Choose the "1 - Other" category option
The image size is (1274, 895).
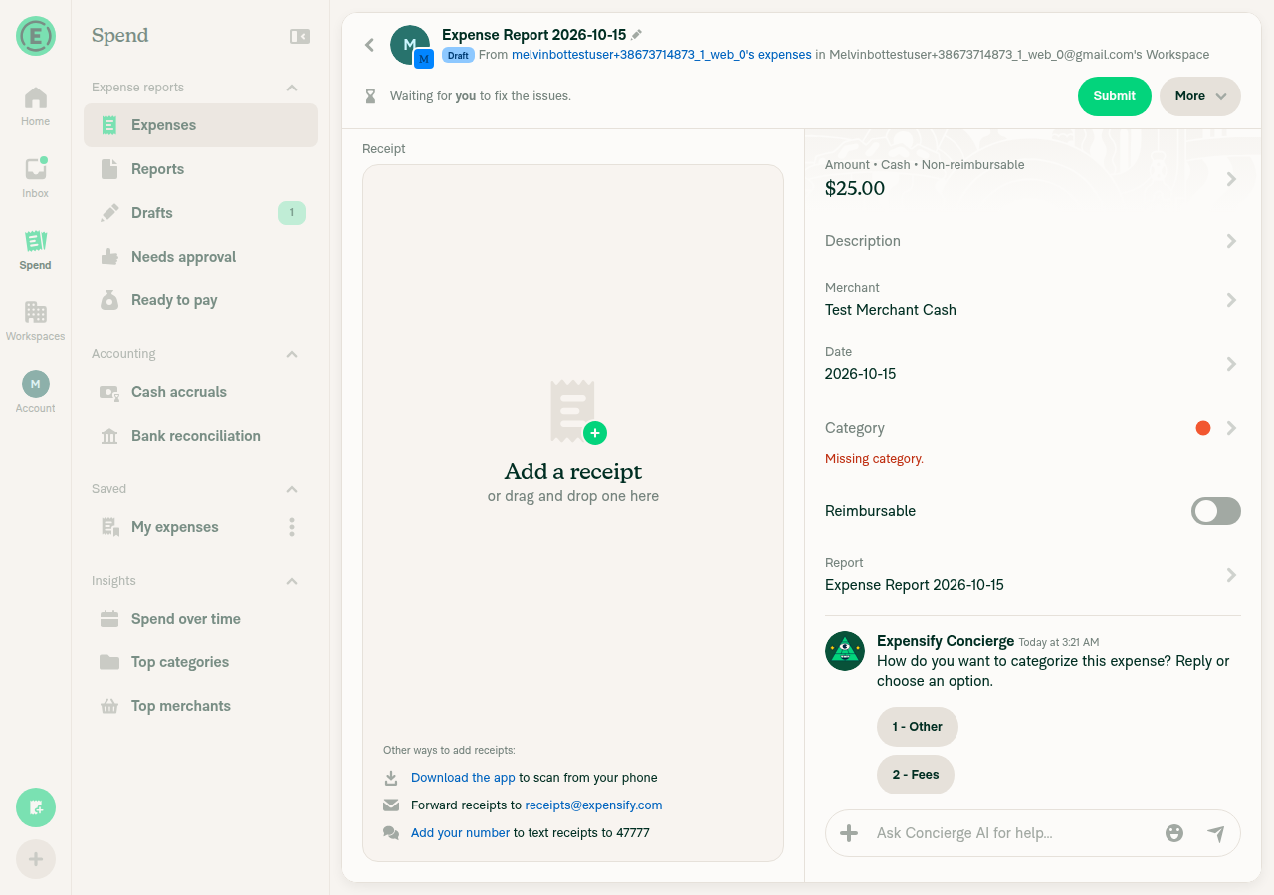coord(918,727)
